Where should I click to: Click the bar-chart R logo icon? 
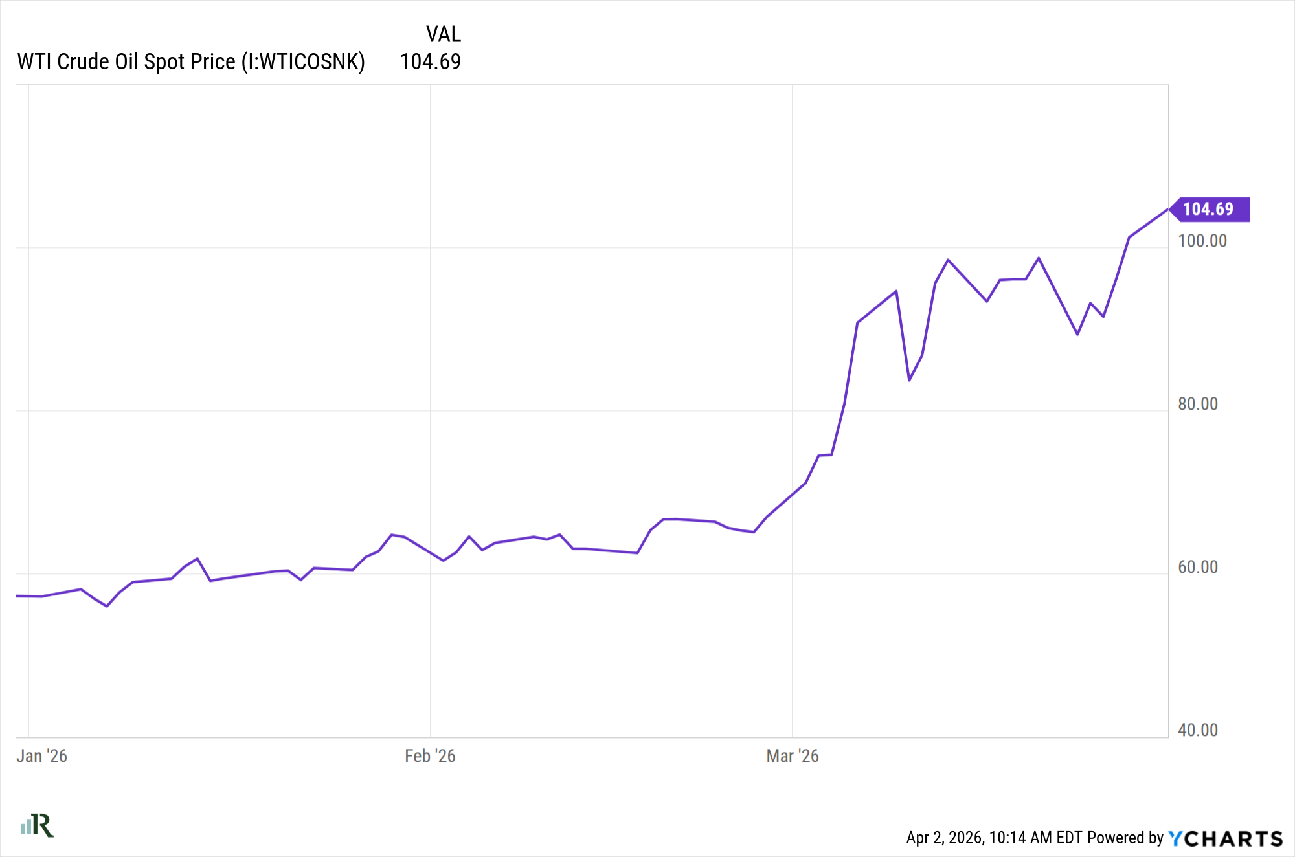pyautogui.click(x=37, y=825)
